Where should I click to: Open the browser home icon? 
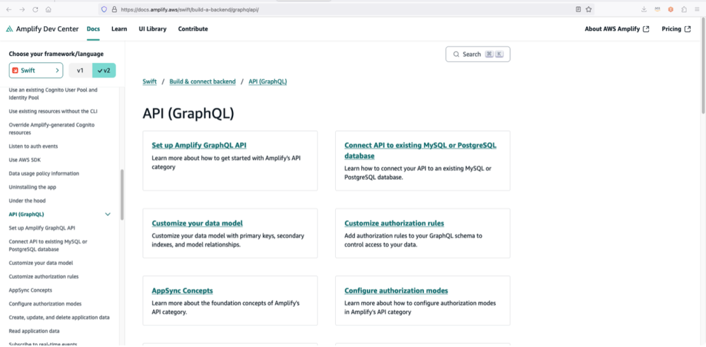coord(48,9)
